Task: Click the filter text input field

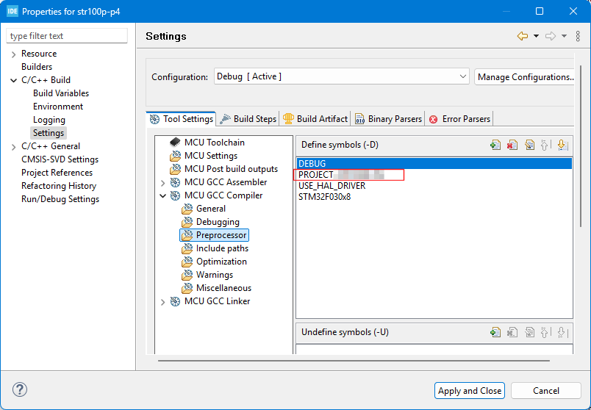Action: pyautogui.click(x=67, y=36)
